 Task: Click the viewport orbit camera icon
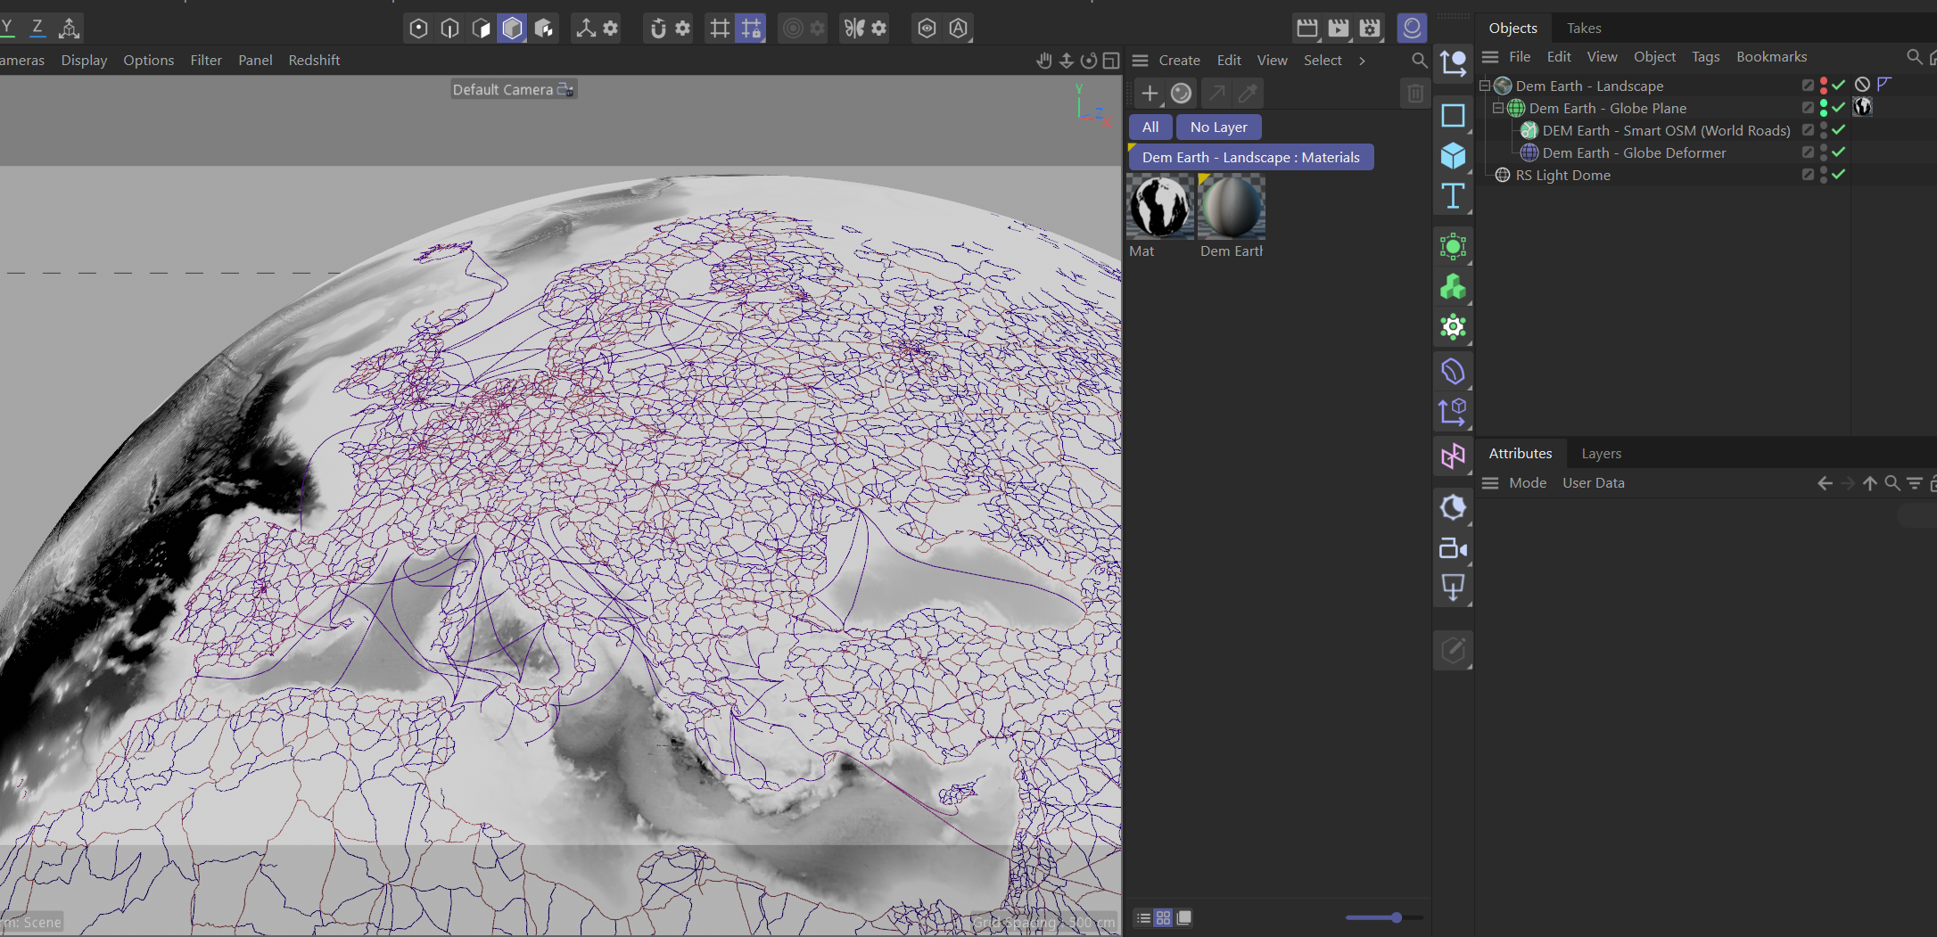pyautogui.click(x=1088, y=61)
